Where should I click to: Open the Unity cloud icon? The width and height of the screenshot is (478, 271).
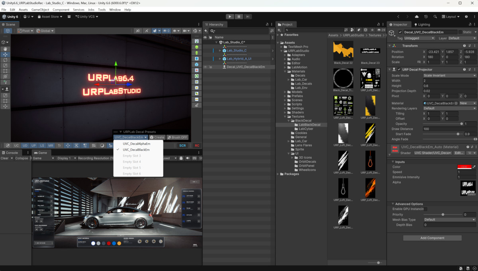[x=417, y=17]
